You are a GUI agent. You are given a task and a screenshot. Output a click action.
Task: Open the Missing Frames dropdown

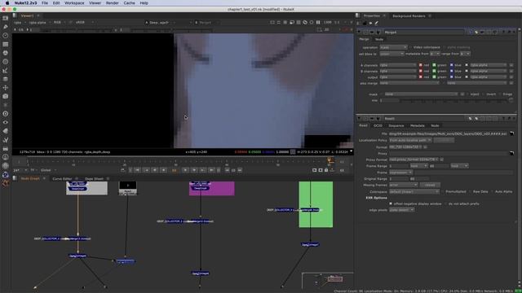click(x=404, y=185)
